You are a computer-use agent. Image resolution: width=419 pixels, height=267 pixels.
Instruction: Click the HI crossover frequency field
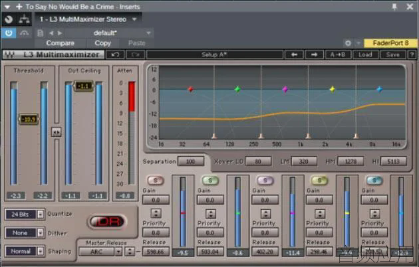(x=394, y=161)
